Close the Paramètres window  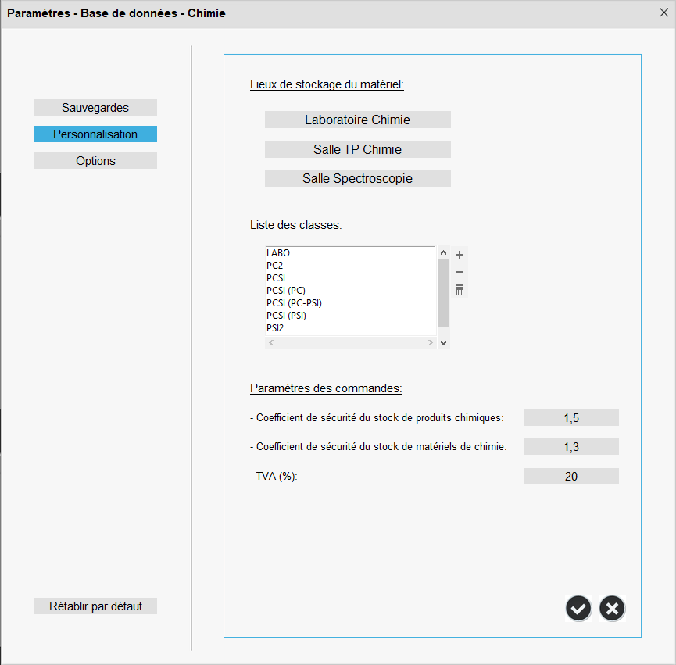(663, 12)
